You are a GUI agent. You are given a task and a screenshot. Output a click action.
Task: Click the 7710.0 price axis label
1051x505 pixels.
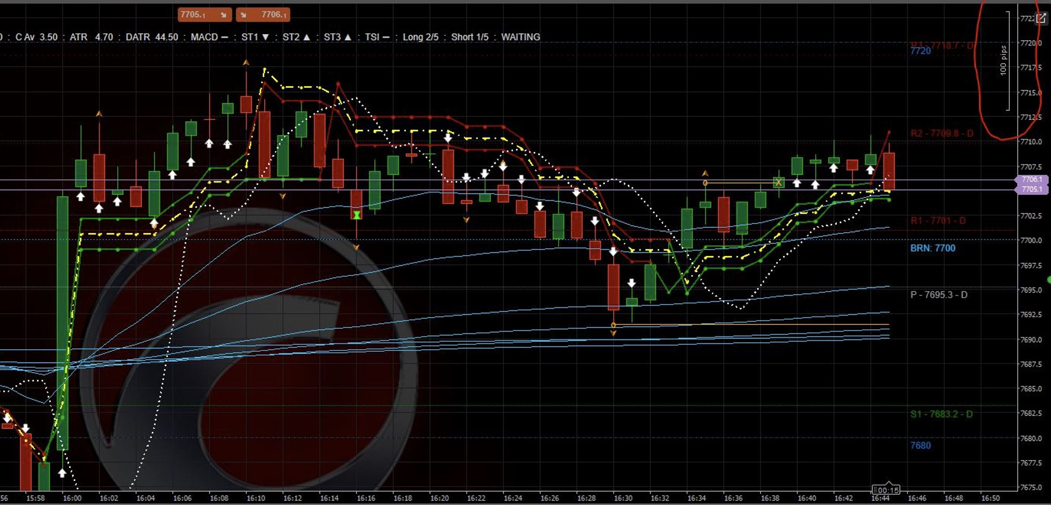pos(1031,142)
